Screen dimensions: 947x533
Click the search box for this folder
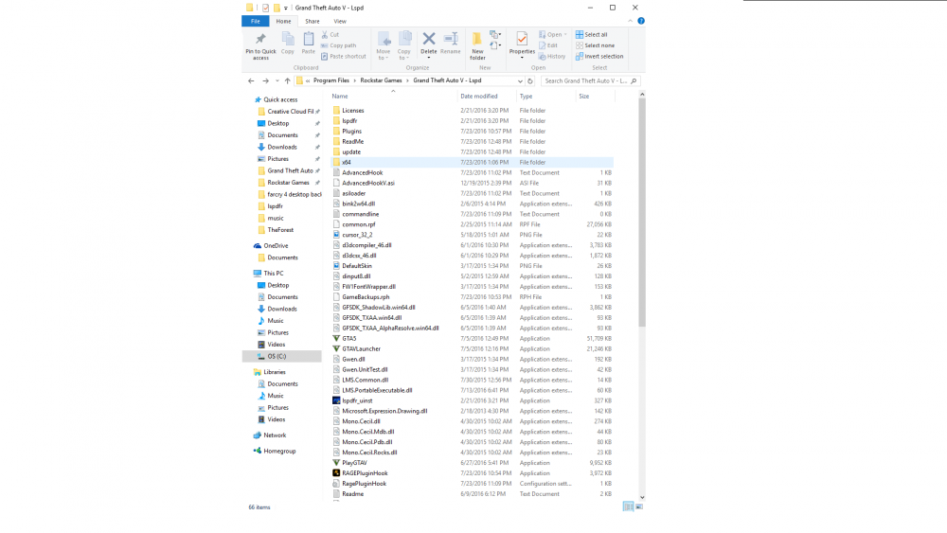590,80
